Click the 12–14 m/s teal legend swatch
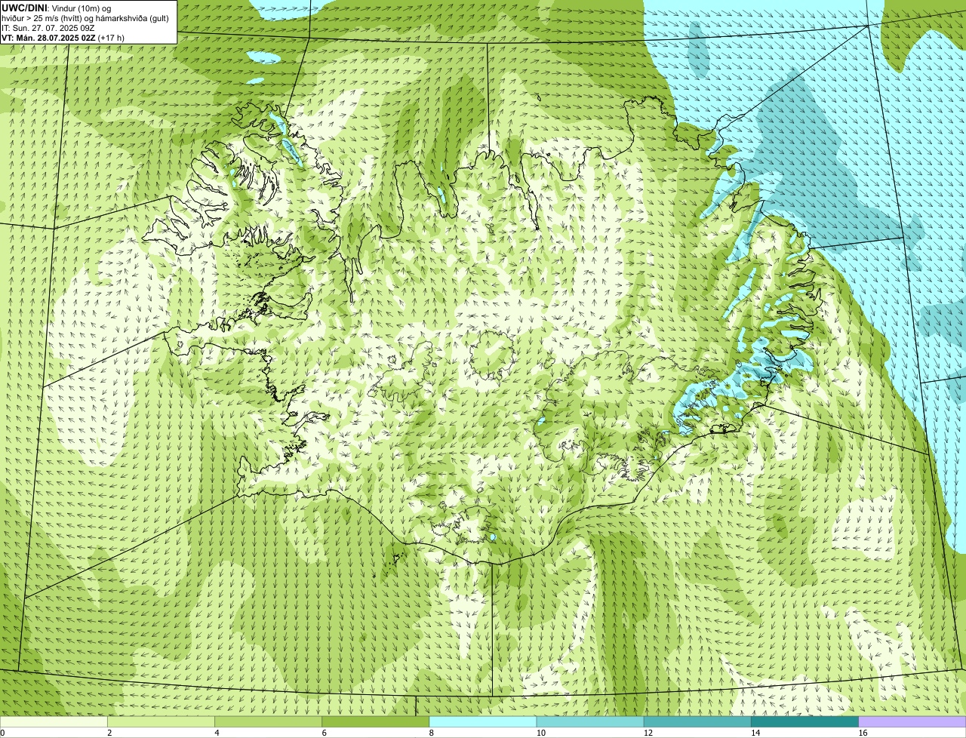 click(697, 722)
